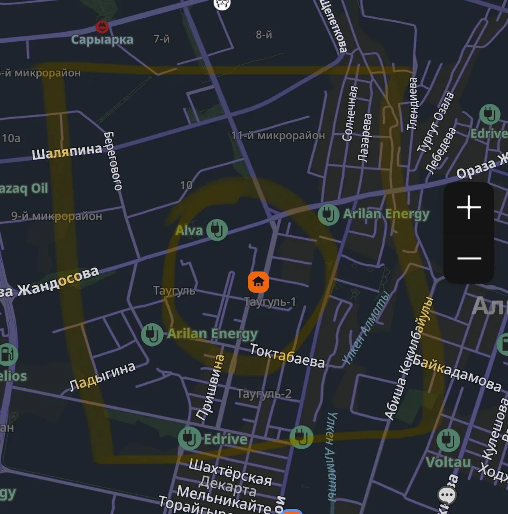This screenshot has width=508, height=514.
Task: Select the Берегового street label
Action: (x=113, y=161)
